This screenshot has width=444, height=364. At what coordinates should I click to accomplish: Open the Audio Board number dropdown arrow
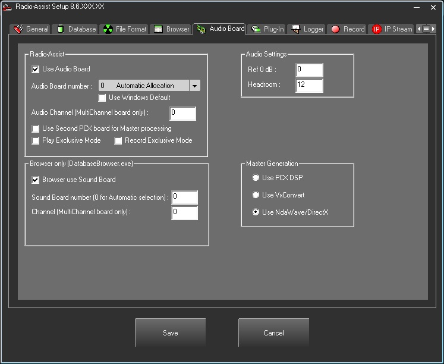pyautogui.click(x=194, y=86)
